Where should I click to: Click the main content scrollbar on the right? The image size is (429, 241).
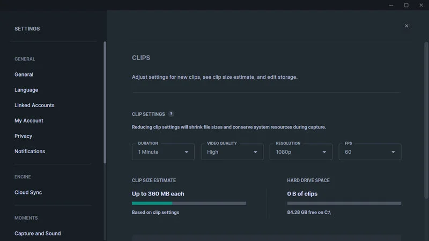coord(426,107)
